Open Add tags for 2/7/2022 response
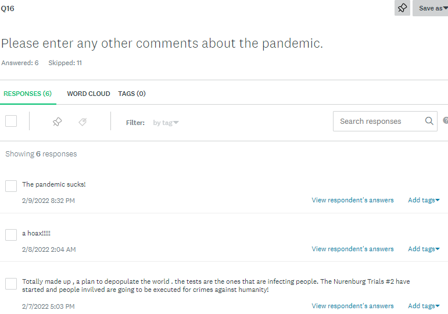 pos(424,306)
